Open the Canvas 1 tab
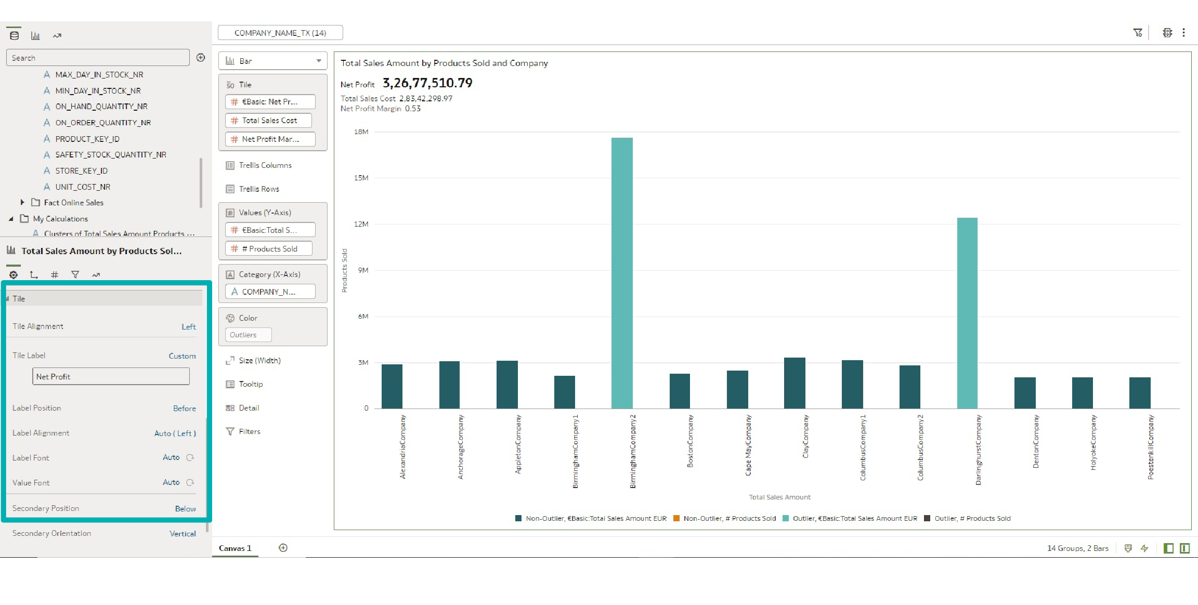 (235, 548)
